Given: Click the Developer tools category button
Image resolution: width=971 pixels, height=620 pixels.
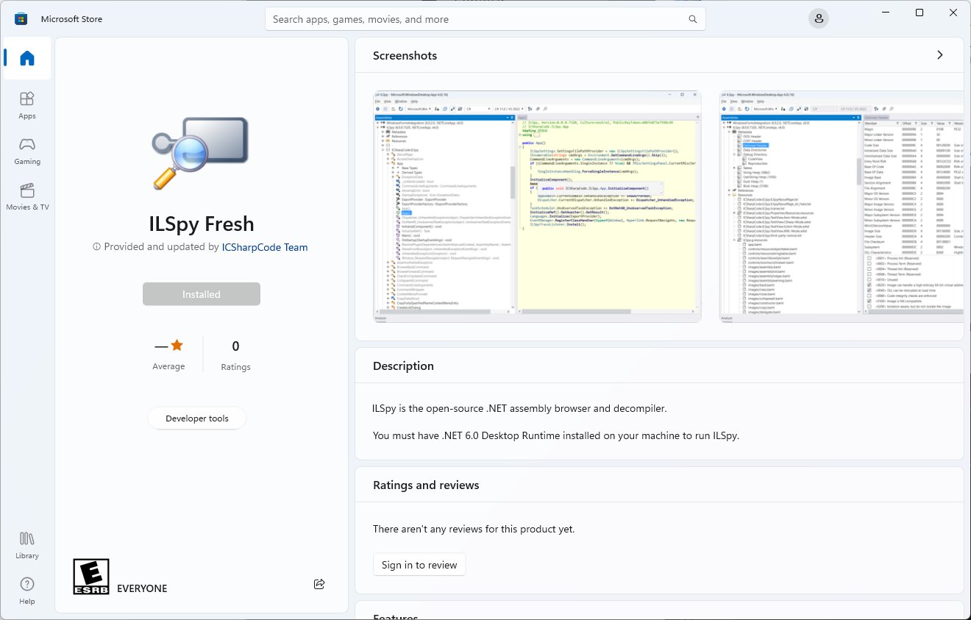Looking at the screenshot, I should coord(196,418).
